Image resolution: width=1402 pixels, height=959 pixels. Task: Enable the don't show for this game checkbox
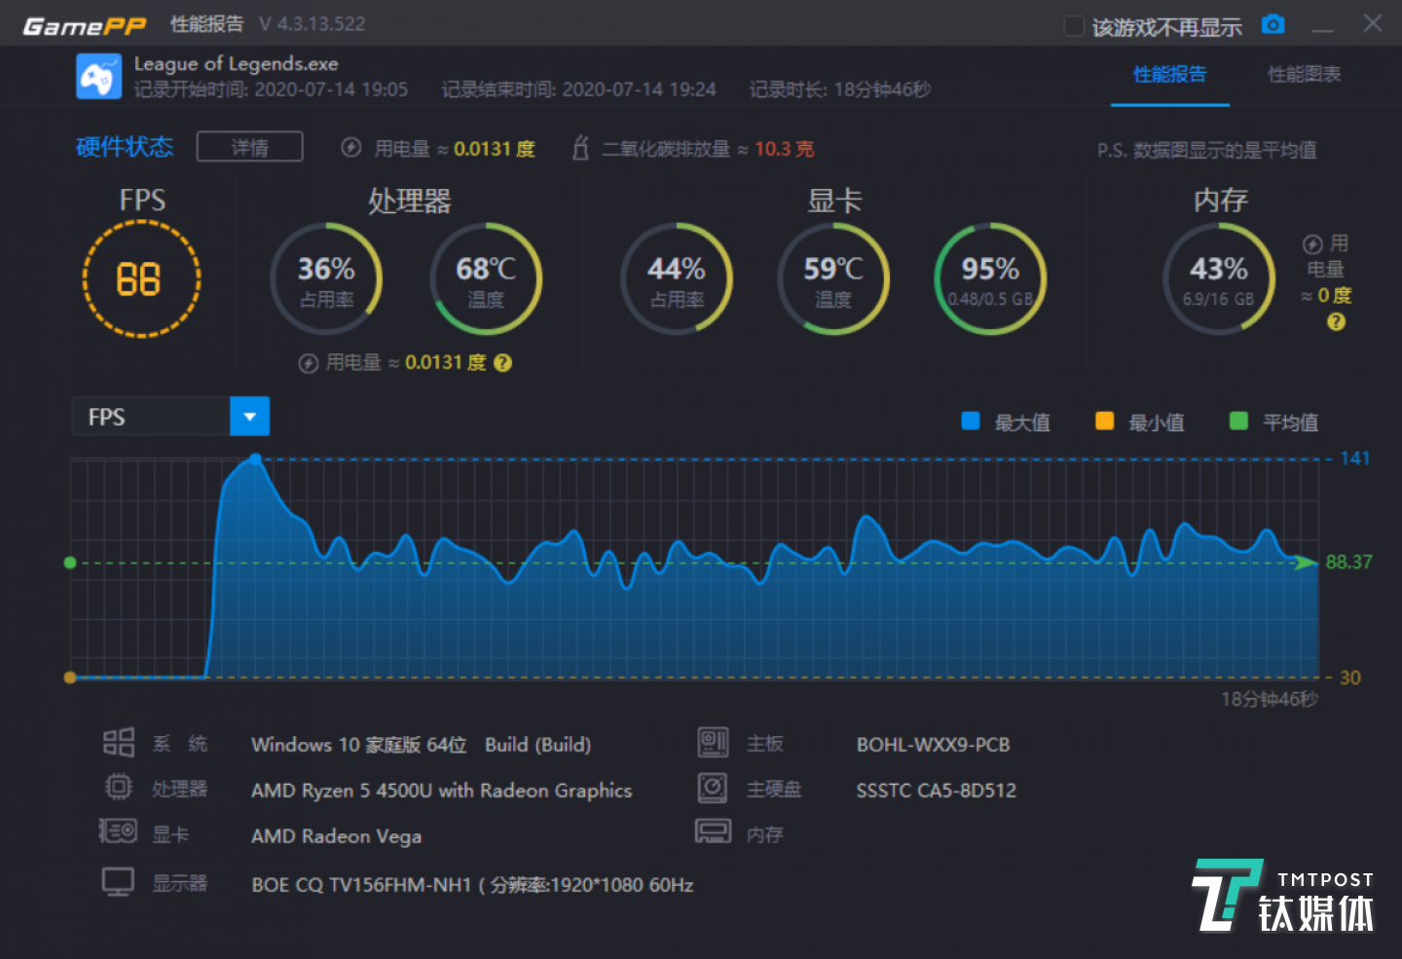(1074, 25)
